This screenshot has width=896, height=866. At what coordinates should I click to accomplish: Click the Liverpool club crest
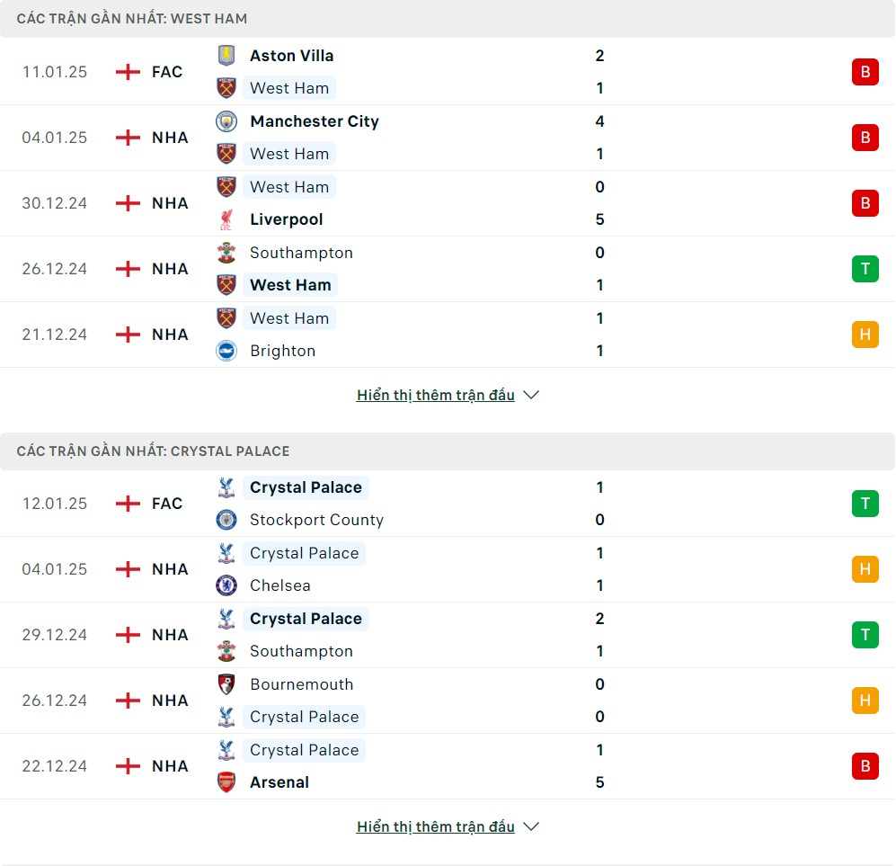[226, 219]
